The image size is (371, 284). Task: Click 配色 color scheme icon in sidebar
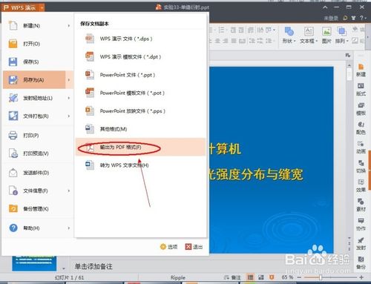click(x=361, y=128)
